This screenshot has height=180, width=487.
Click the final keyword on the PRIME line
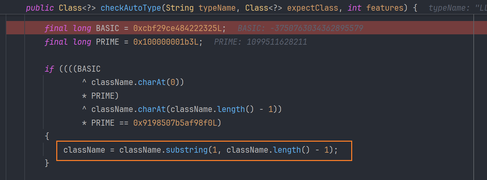tap(56, 42)
